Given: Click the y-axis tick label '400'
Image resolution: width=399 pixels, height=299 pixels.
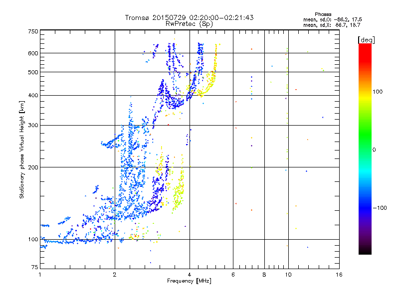Looking at the screenshot, I should pyautogui.click(x=33, y=96).
